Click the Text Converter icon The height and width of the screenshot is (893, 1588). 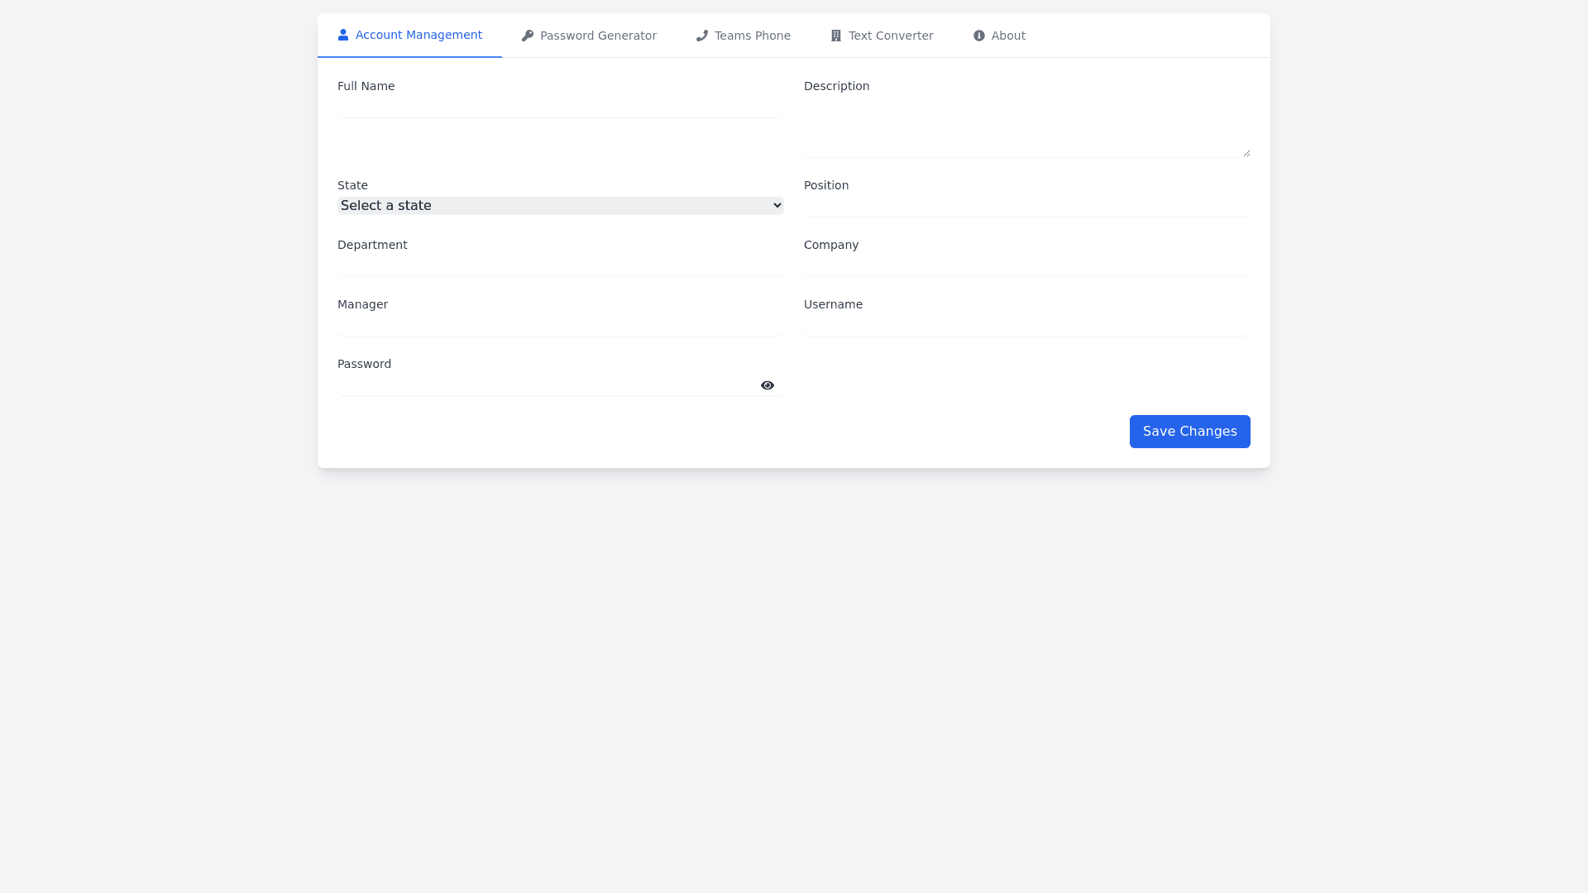pyautogui.click(x=835, y=35)
